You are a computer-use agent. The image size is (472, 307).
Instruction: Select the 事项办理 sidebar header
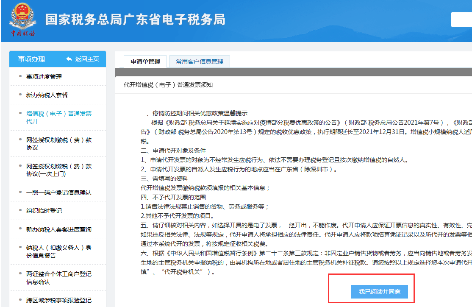pyautogui.click(x=31, y=59)
